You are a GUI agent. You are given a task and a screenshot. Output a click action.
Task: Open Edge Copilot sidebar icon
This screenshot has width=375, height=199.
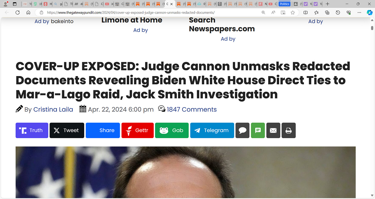(370, 12)
